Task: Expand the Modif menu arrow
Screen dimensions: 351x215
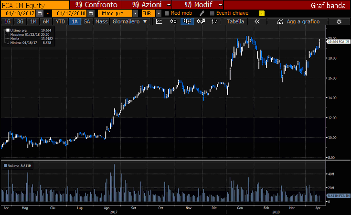Action: 221,5
